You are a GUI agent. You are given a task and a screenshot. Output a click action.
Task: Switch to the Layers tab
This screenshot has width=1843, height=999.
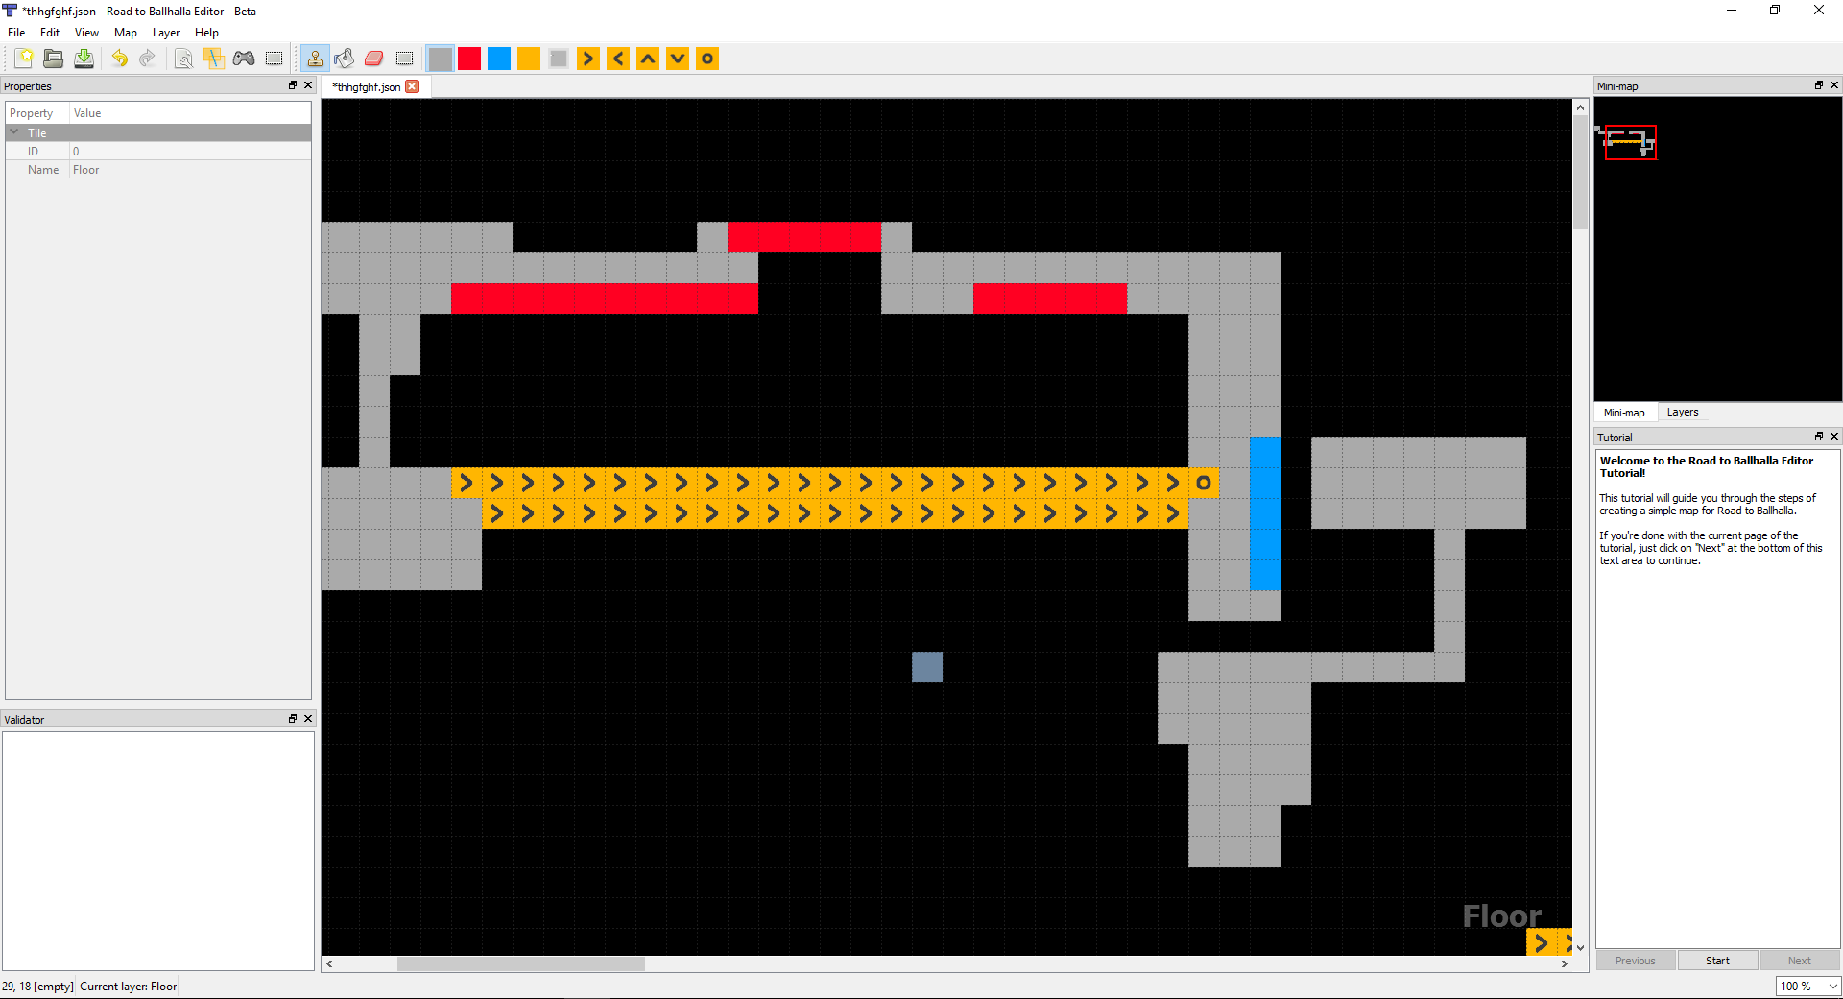[x=1682, y=412]
